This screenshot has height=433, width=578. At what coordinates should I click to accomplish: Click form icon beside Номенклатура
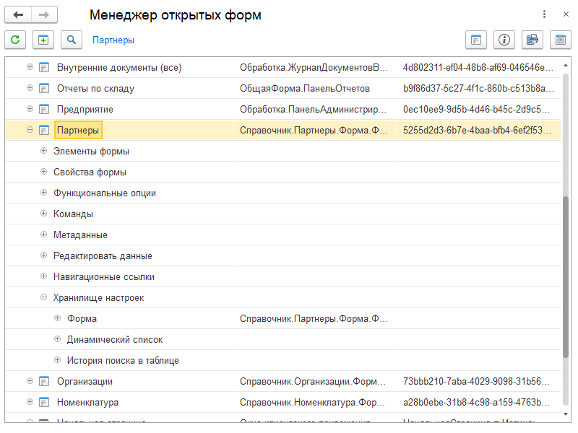(44, 403)
